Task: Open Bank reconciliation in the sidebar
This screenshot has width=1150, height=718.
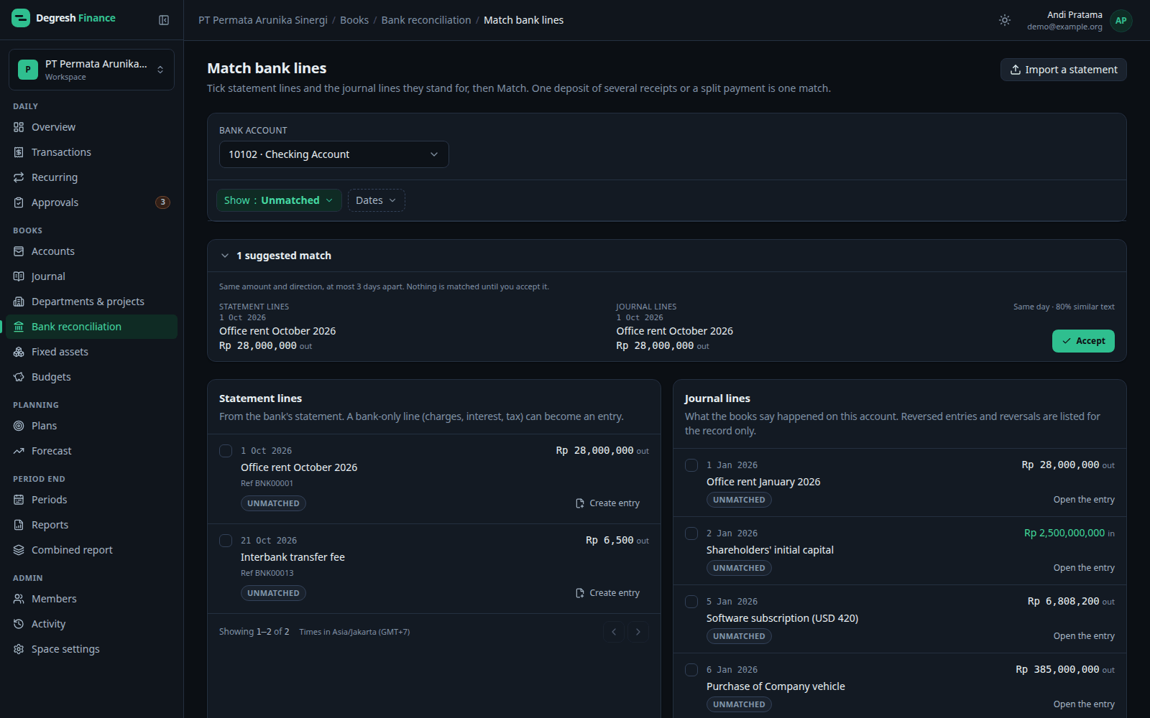Action: click(91, 327)
